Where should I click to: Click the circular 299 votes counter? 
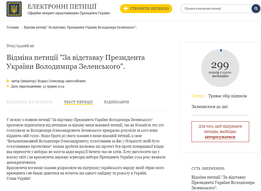click(x=220, y=68)
